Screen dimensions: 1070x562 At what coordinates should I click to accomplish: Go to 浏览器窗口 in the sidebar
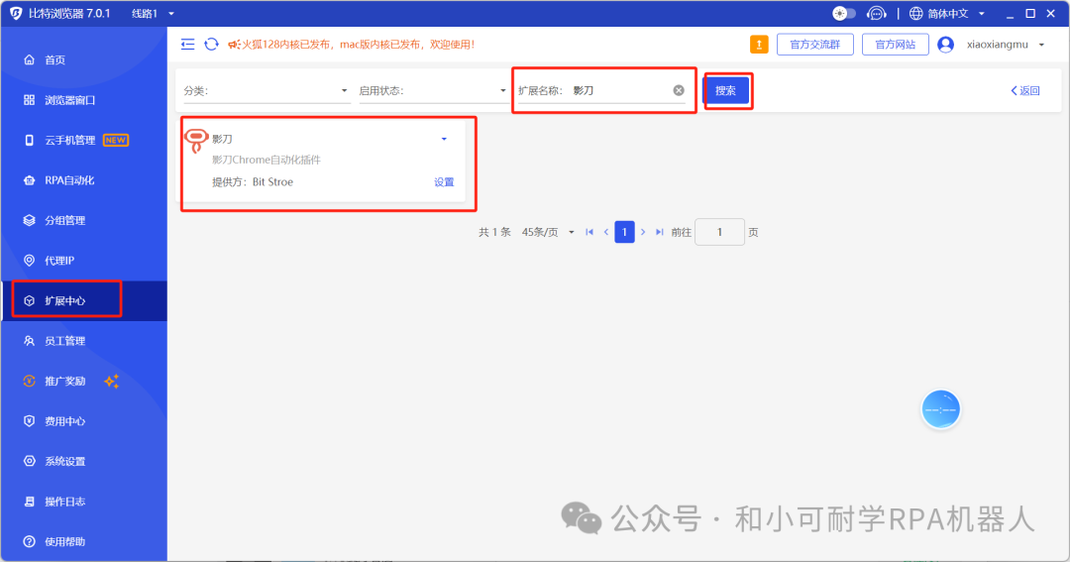(x=69, y=100)
